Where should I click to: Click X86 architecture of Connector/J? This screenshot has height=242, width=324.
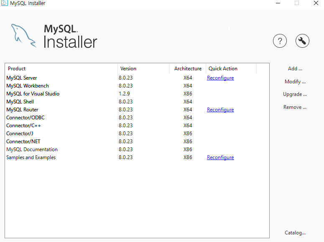click(188, 134)
